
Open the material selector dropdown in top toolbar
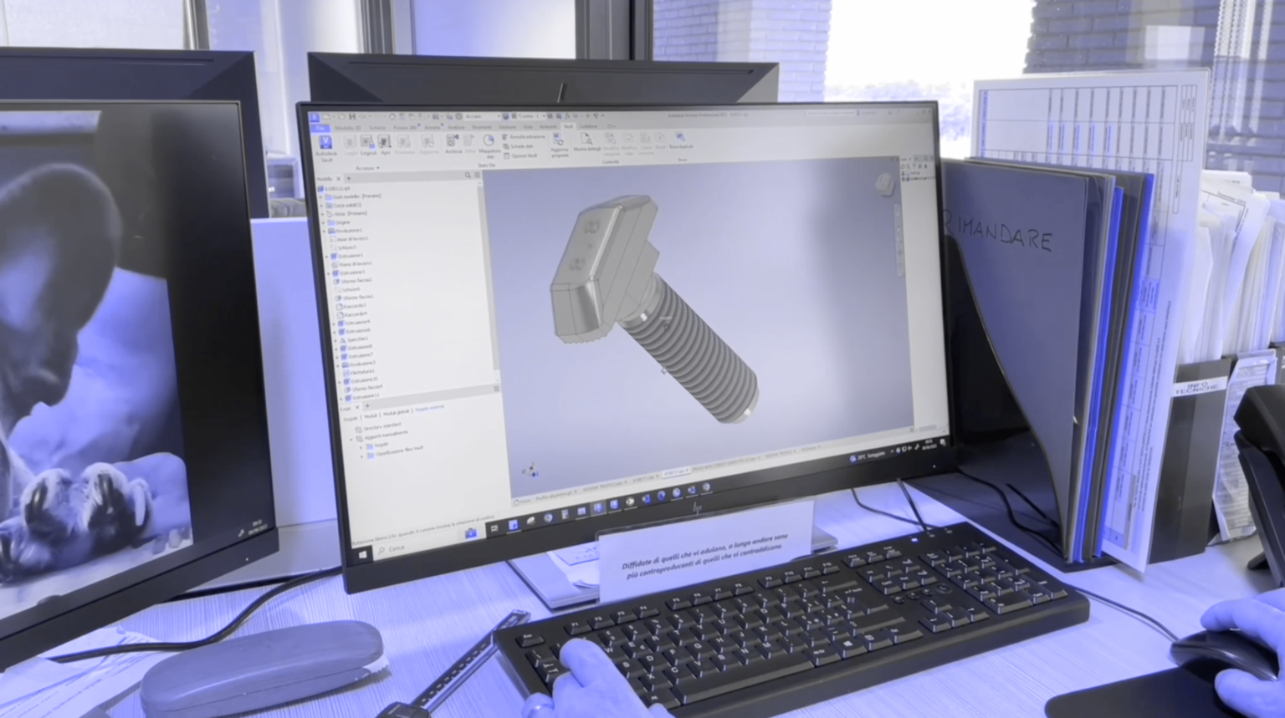[x=483, y=117]
